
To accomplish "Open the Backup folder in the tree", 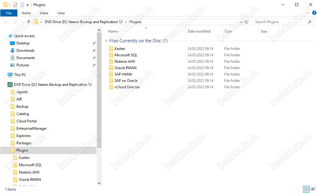I will pos(22,107).
